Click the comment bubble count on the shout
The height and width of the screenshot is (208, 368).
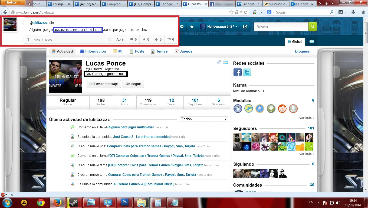[x=133, y=40]
